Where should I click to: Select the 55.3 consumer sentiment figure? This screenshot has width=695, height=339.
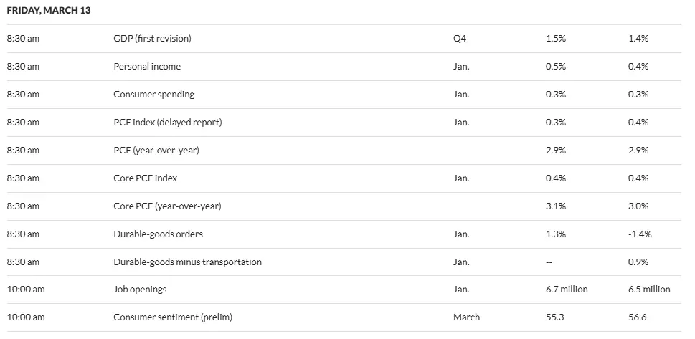click(555, 317)
